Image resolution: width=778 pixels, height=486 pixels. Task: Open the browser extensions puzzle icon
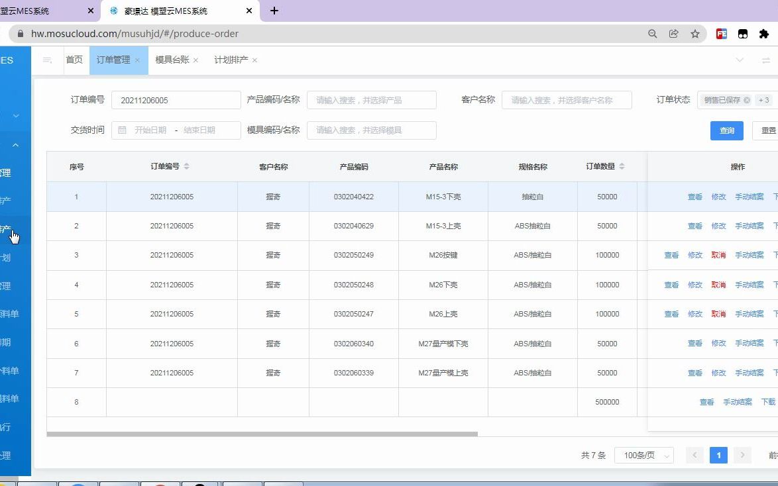coord(764,34)
